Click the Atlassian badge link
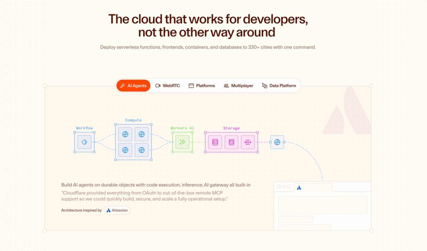Viewport: 427px width, 251px height. [117, 210]
